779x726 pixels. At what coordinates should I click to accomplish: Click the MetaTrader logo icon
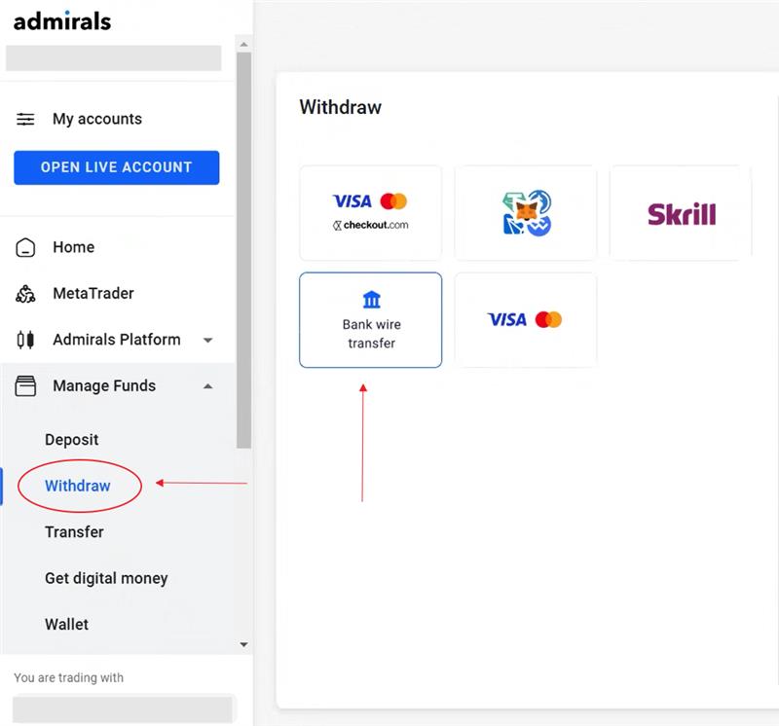25,294
